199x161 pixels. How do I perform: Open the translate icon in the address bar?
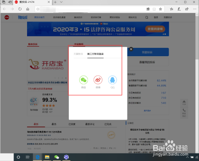(148, 9)
